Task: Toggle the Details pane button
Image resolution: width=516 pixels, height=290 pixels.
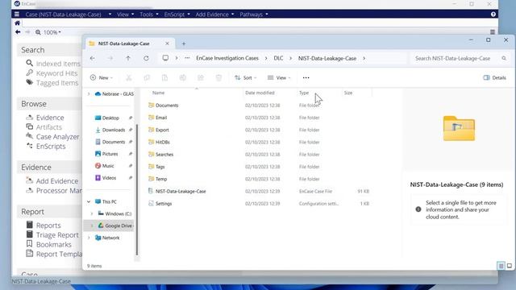Action: (x=494, y=78)
